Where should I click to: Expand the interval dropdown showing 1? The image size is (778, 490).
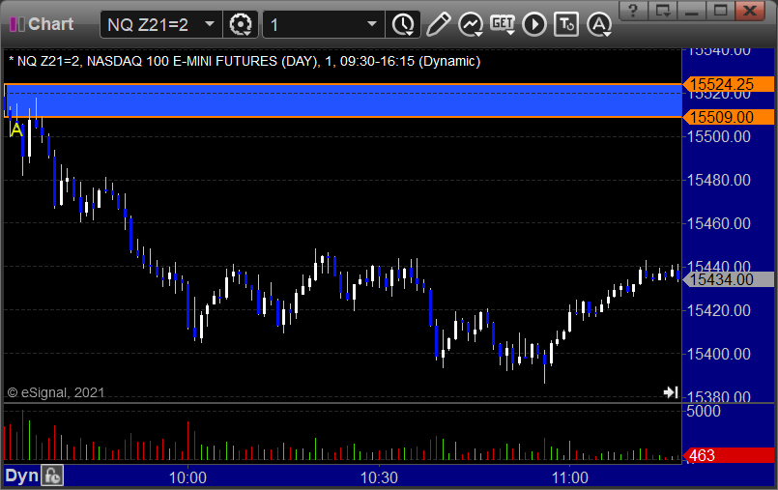[x=324, y=24]
